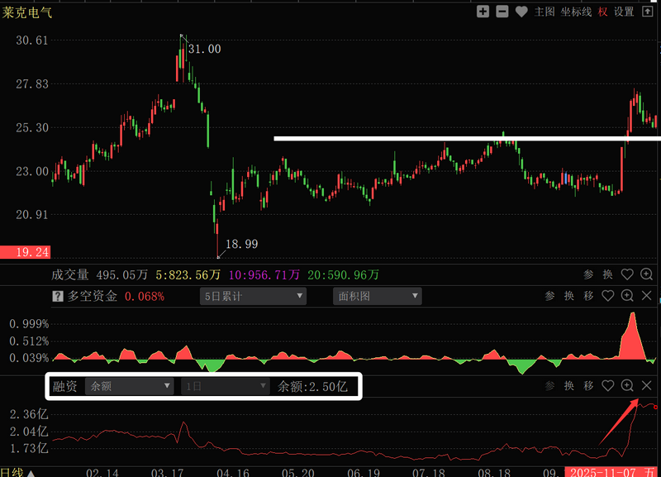Toggle the red 权 adjustment option
The width and height of the screenshot is (661, 477).
click(x=603, y=12)
